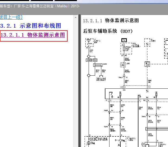Click the subtitle 后驻车辅助系统 (UD7)

[x=108, y=31]
